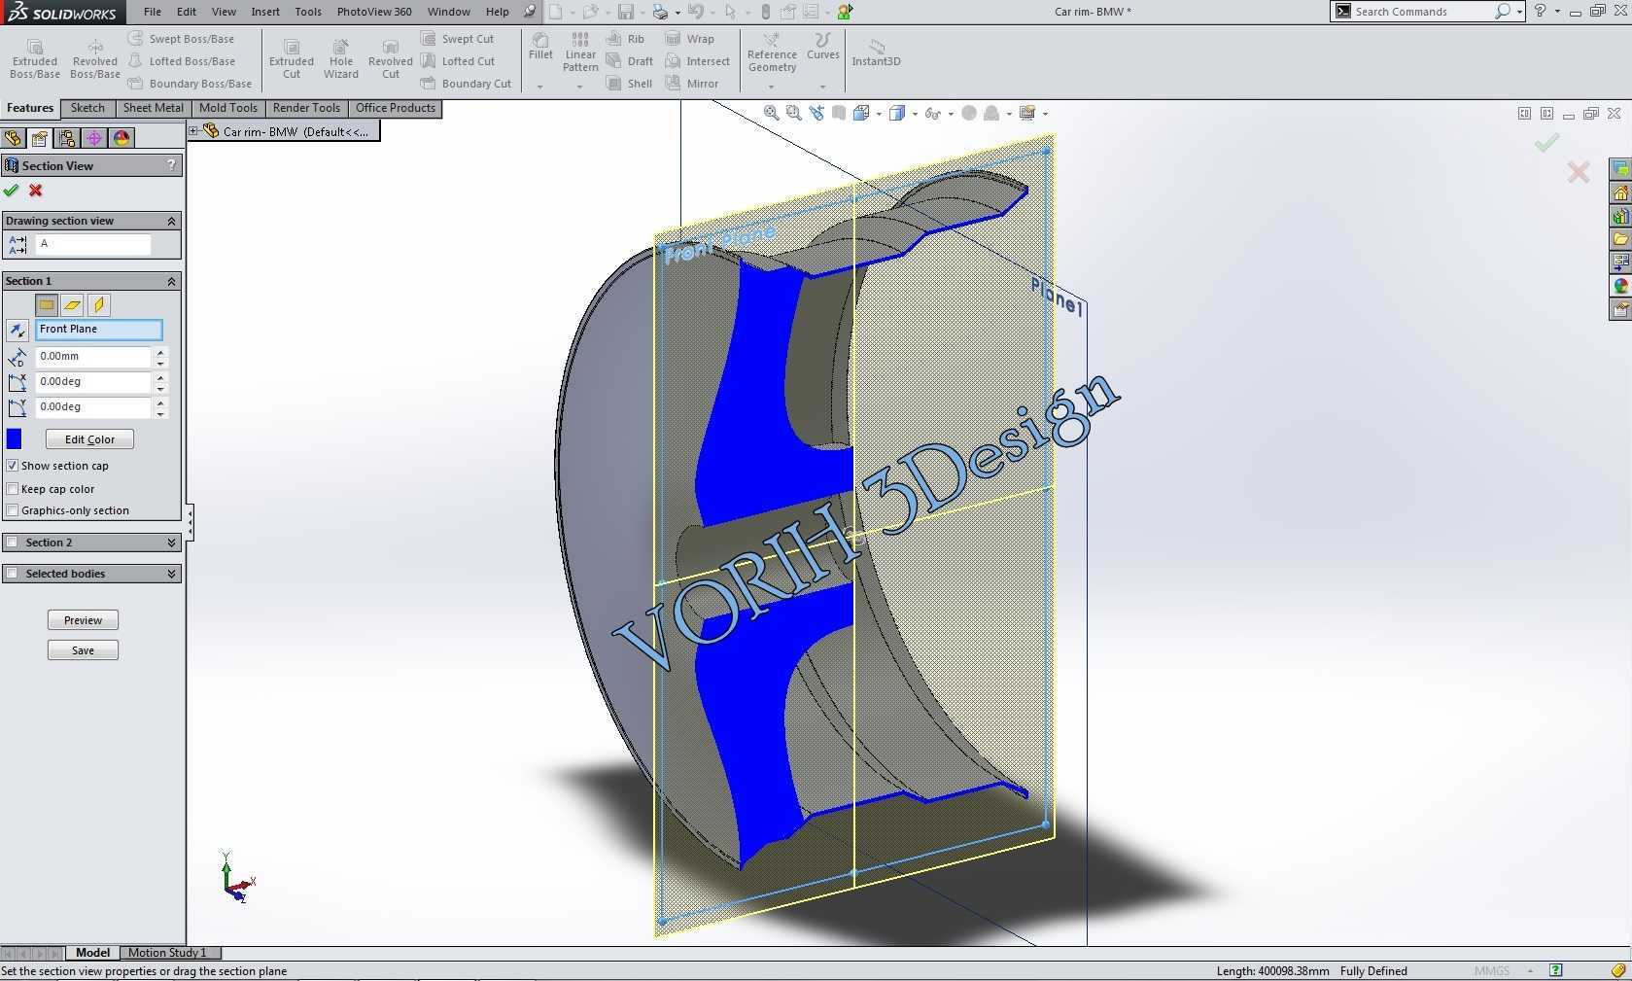Select the Extruded Boss/Base tool
Viewport: 1632px width, 981px height.
(x=35, y=59)
